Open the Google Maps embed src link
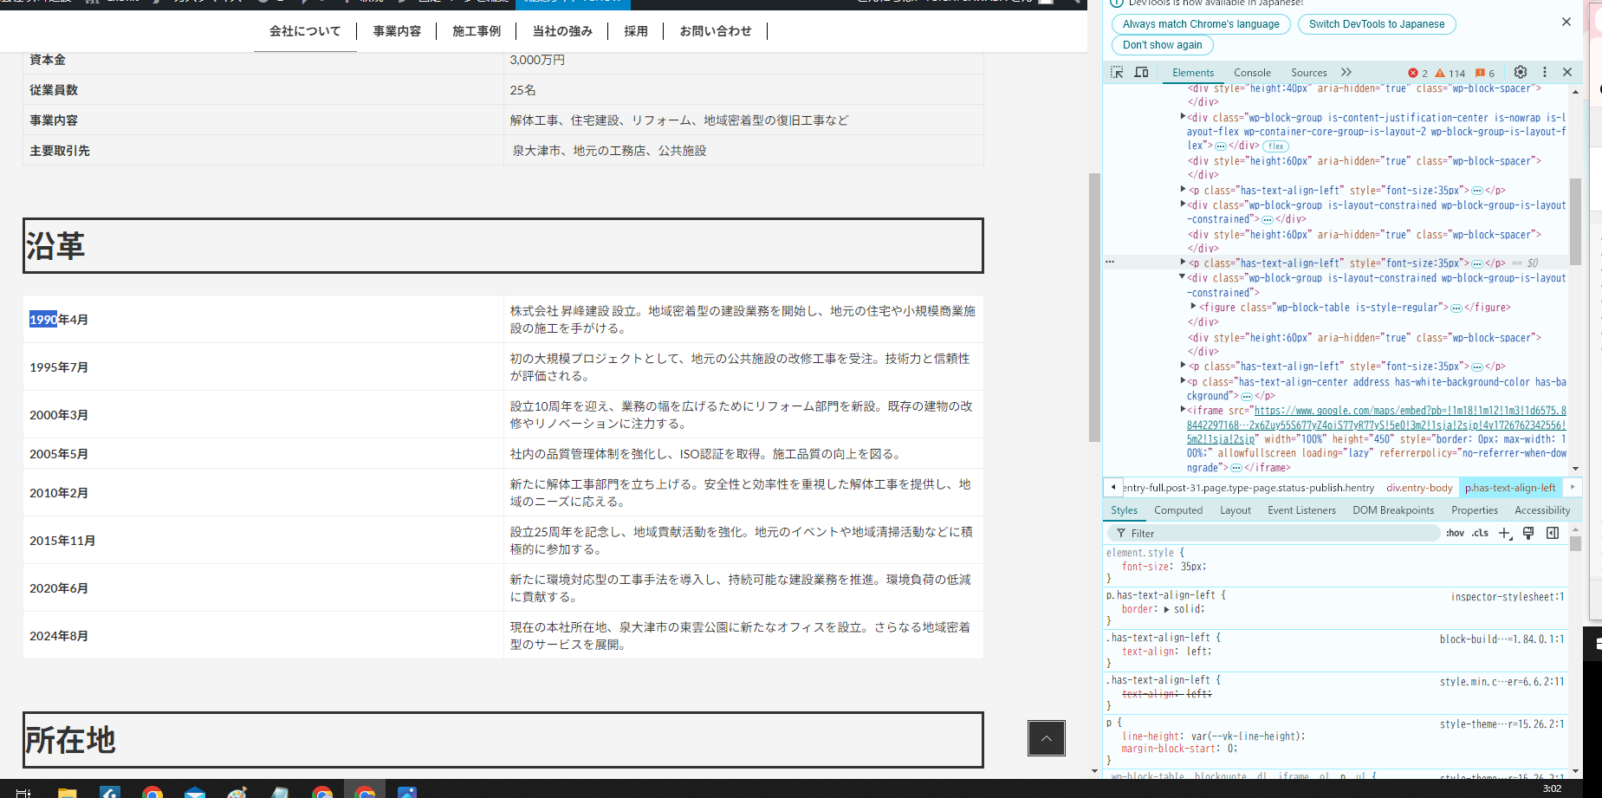 (x=1377, y=425)
